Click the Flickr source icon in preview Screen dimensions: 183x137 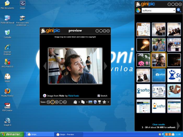tap(45, 96)
